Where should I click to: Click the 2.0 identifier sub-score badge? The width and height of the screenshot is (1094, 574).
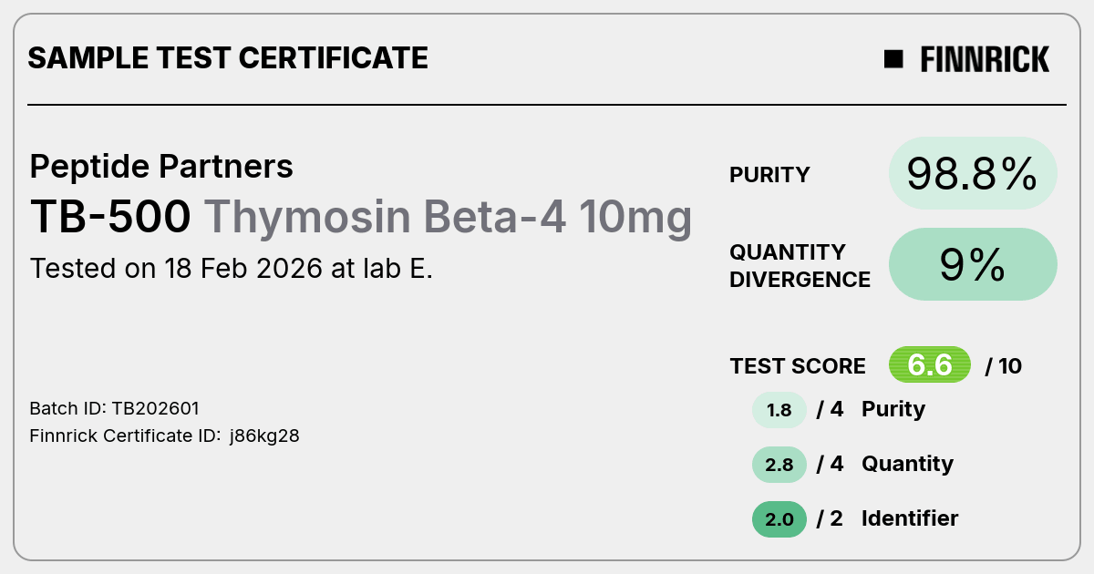click(779, 519)
